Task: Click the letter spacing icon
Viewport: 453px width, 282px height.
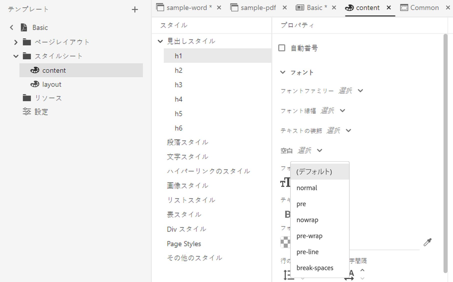Action: pos(350,275)
